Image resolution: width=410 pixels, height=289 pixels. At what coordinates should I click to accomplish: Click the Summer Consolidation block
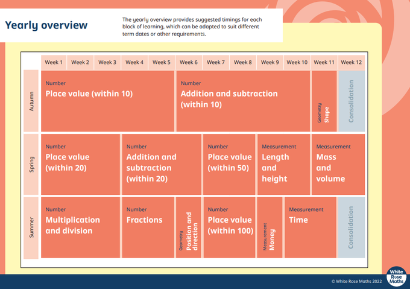352,227
